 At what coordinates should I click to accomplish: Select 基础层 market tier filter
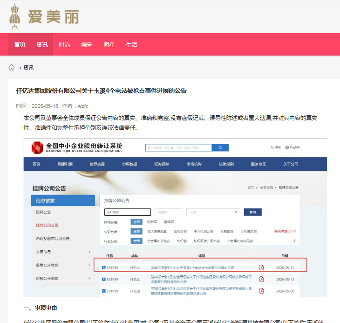point(169,222)
